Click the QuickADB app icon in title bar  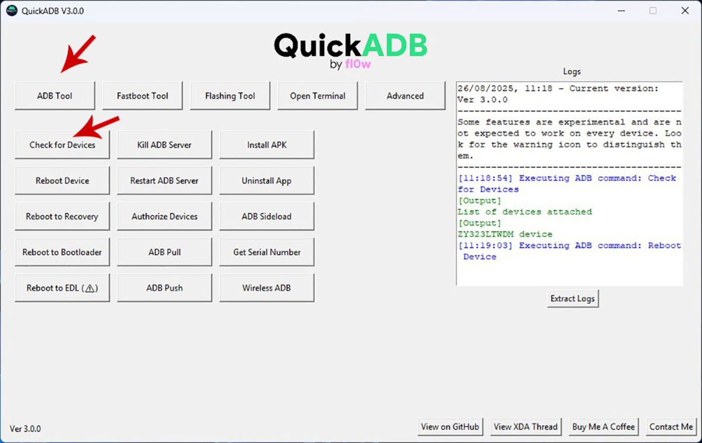(12, 10)
